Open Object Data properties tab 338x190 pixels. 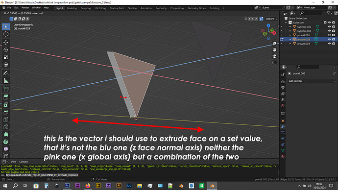pyautogui.click(x=283, y=150)
